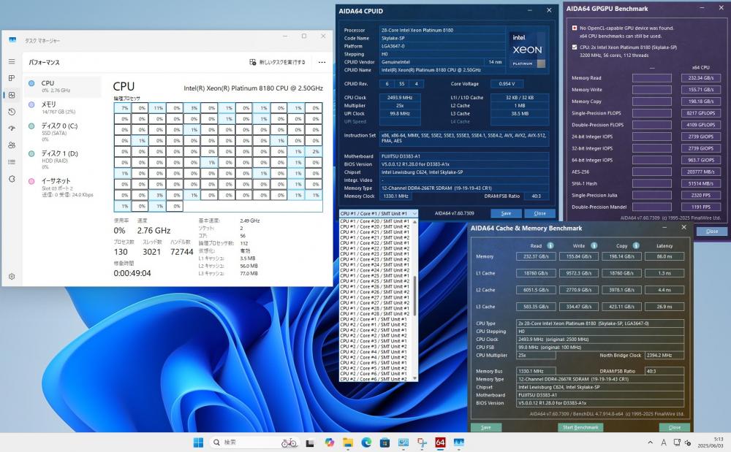
Task: Click Save in Cache & Memory Benchmark
Action: 486,427
